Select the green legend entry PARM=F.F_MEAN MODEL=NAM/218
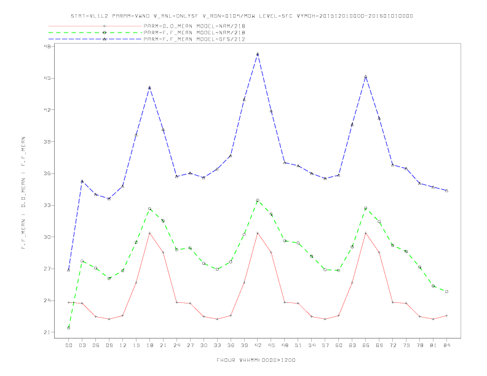This screenshot has height=376, width=487. [194, 33]
